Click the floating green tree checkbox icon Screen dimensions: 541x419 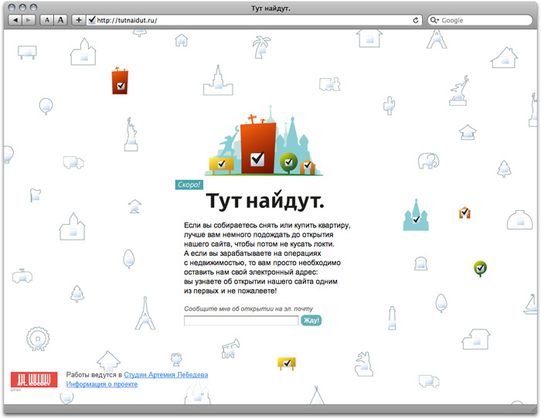[480, 268]
